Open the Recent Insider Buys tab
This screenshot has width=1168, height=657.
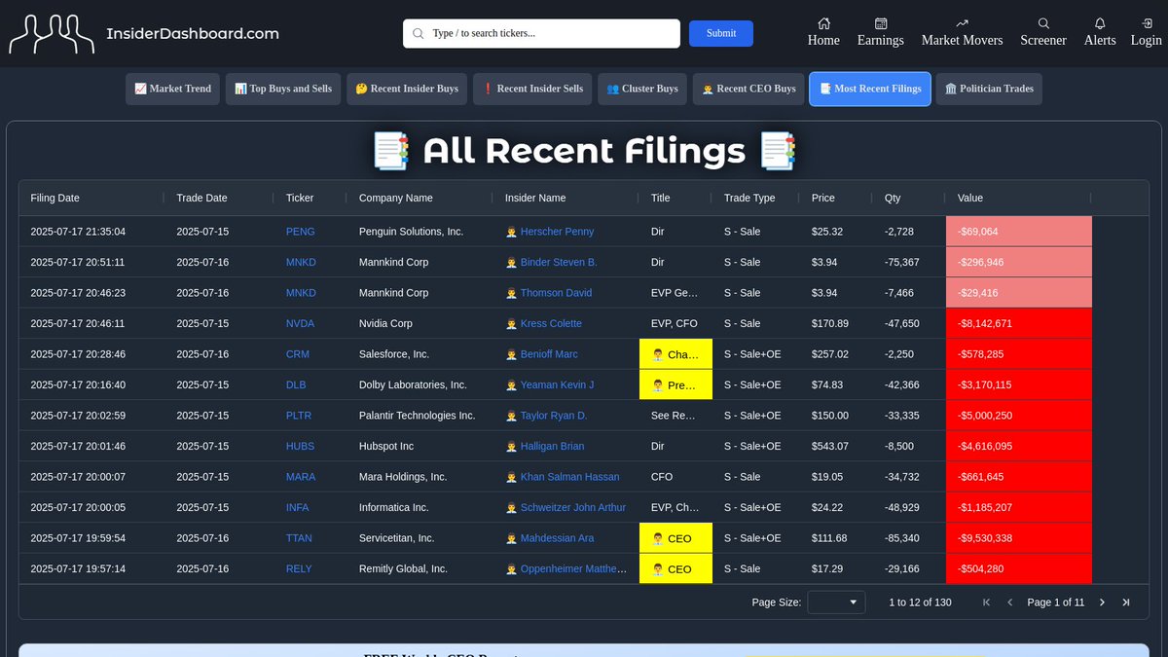(x=407, y=89)
